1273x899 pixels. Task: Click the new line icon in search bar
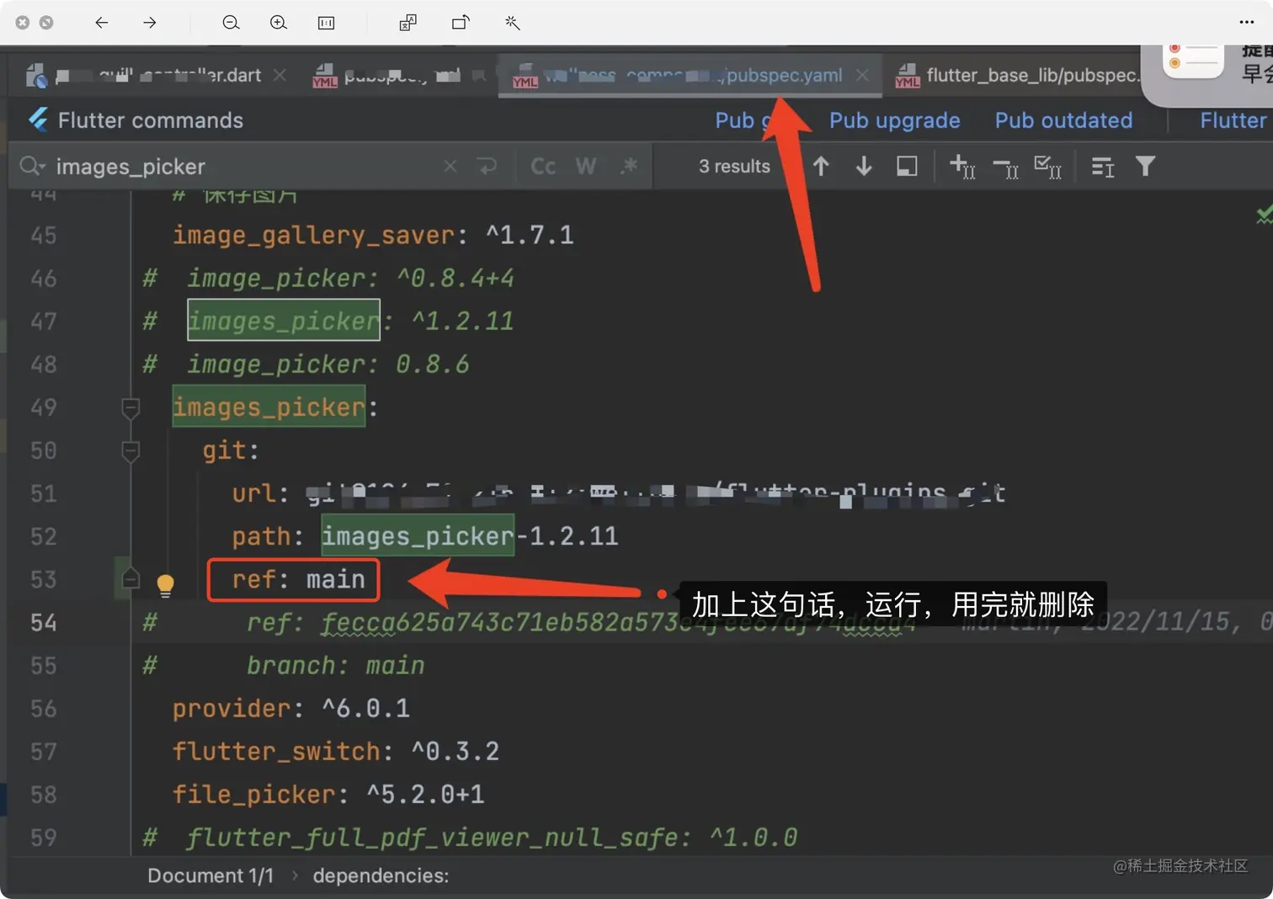[487, 166]
